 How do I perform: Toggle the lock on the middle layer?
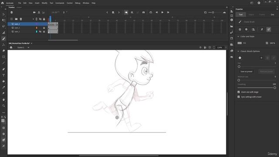44,28
